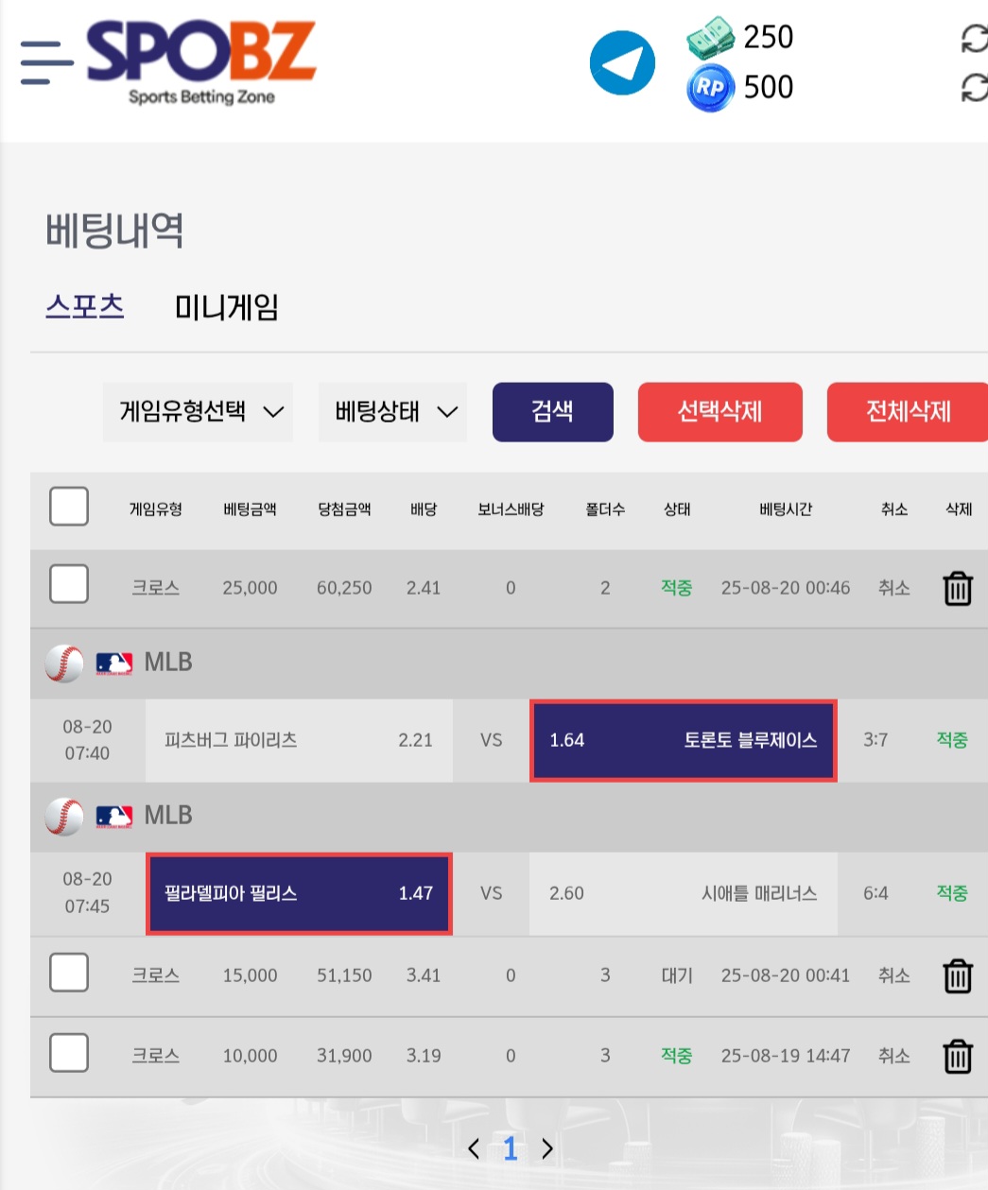Screen dimensions: 988x1190
Task: Open the 베팅상태 dropdown
Action: tap(393, 412)
